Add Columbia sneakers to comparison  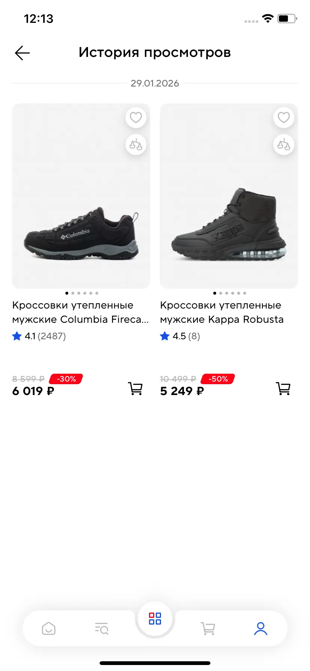(136, 145)
